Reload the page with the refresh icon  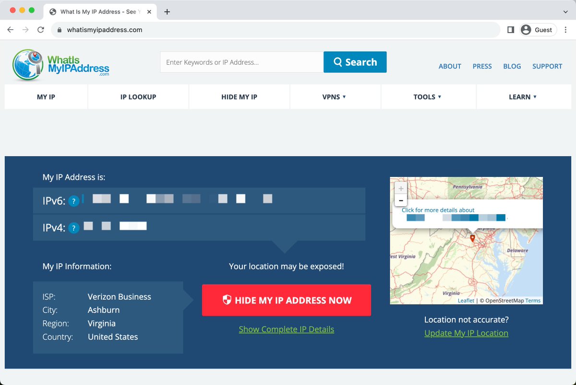41,30
